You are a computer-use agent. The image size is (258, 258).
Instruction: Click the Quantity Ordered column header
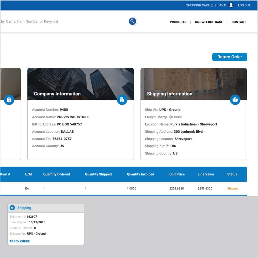[56, 174]
